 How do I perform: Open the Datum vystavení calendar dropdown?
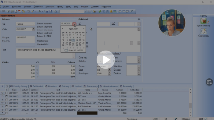74,24
